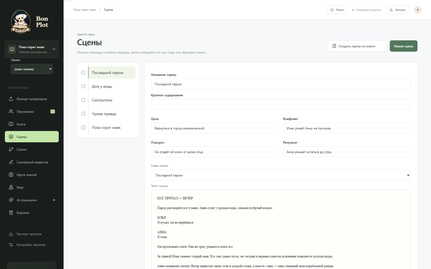Click the Книга open-book icon

11,124
